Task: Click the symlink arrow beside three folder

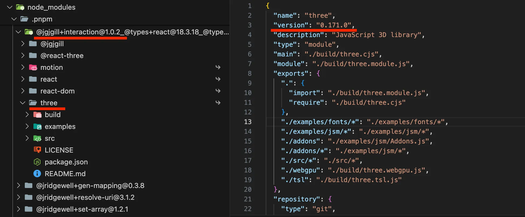Action: tap(218, 103)
